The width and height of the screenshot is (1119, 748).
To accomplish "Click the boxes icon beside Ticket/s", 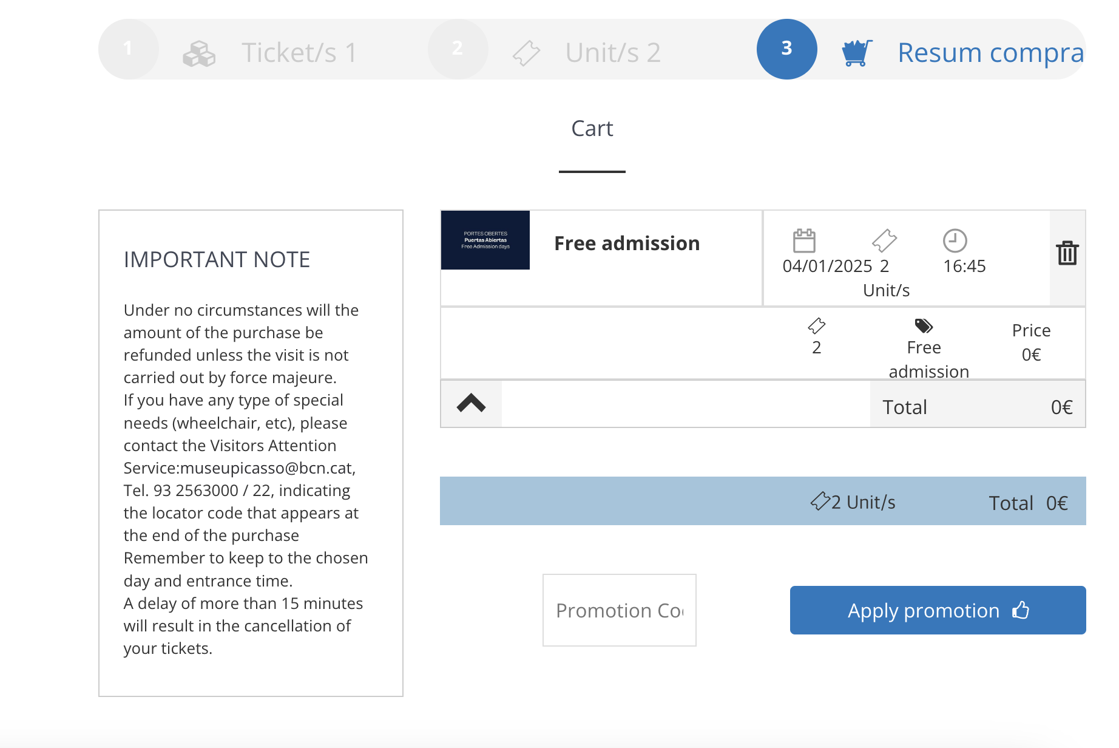I will coord(199,53).
